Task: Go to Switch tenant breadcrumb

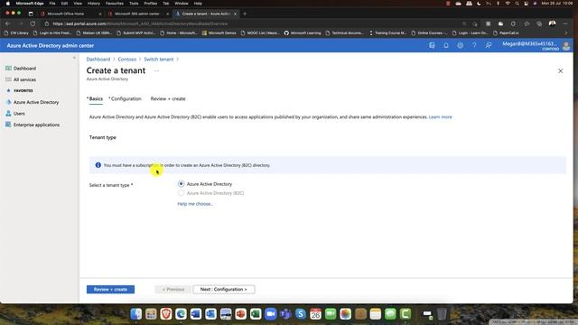Action: pyautogui.click(x=159, y=60)
